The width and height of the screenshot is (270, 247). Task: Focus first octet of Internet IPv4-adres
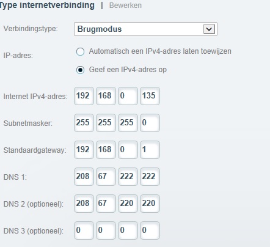pos(84,96)
